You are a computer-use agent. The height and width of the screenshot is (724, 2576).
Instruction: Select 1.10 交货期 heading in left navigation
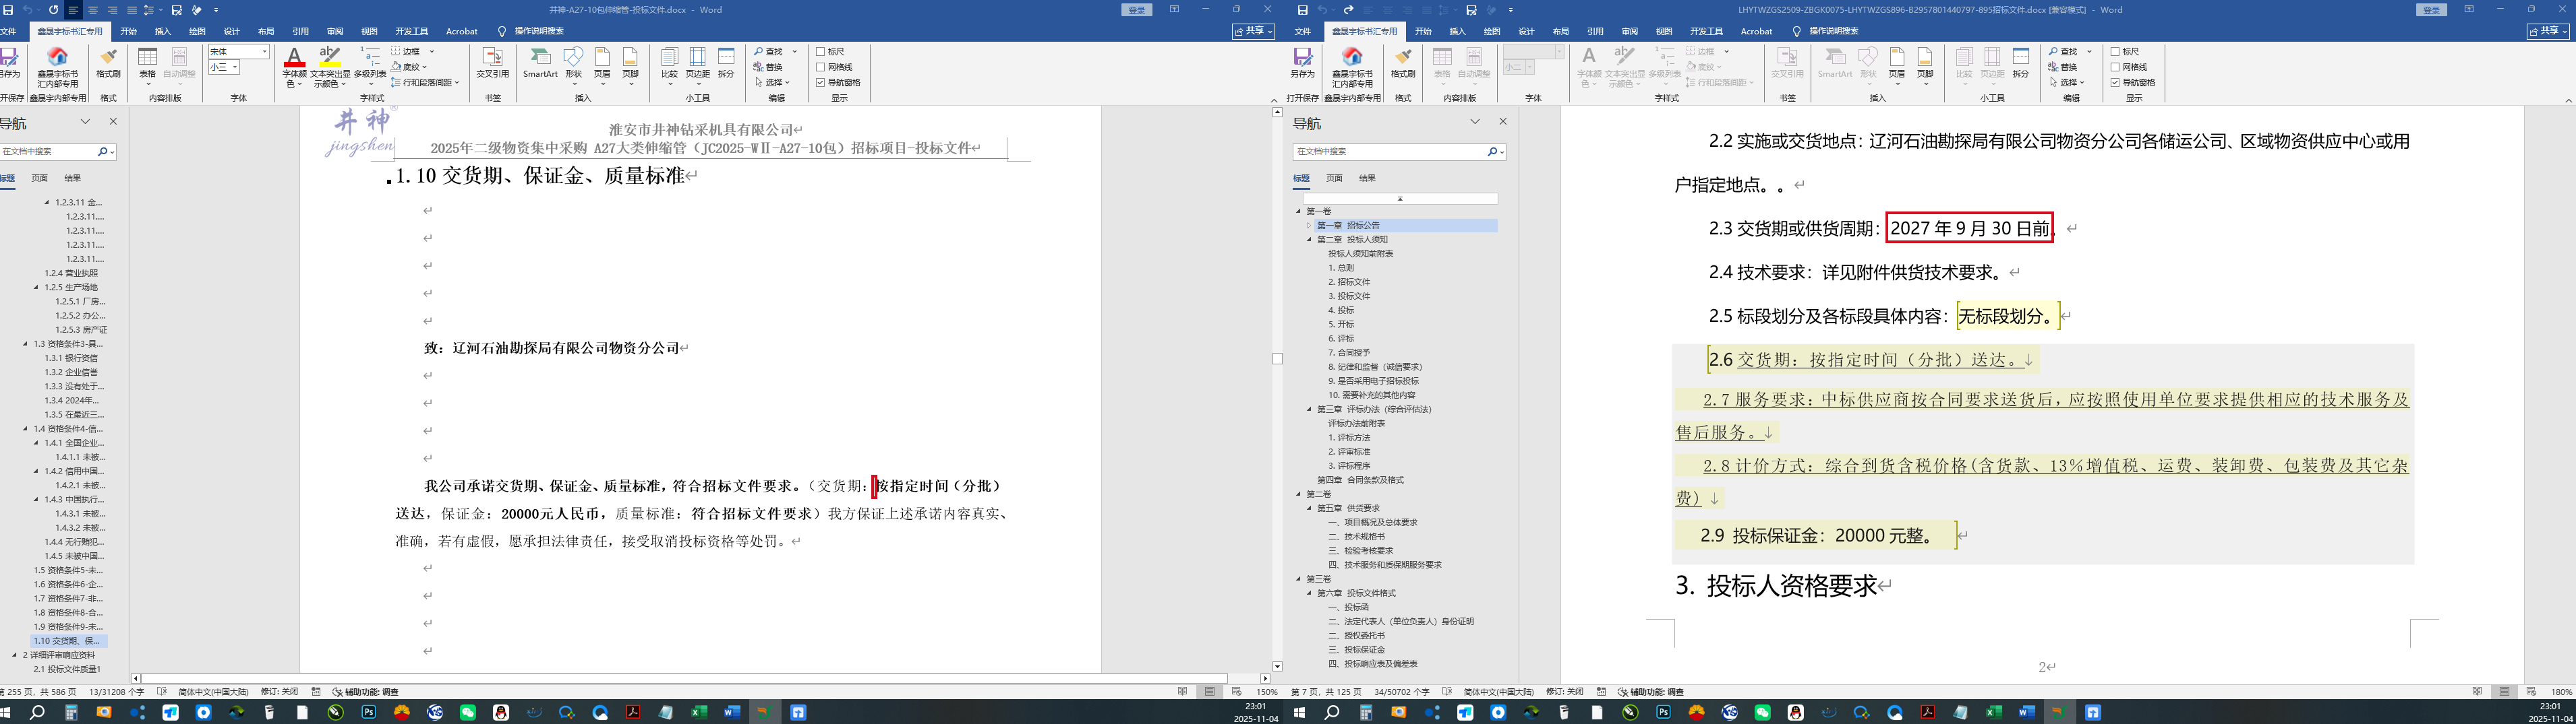point(68,641)
